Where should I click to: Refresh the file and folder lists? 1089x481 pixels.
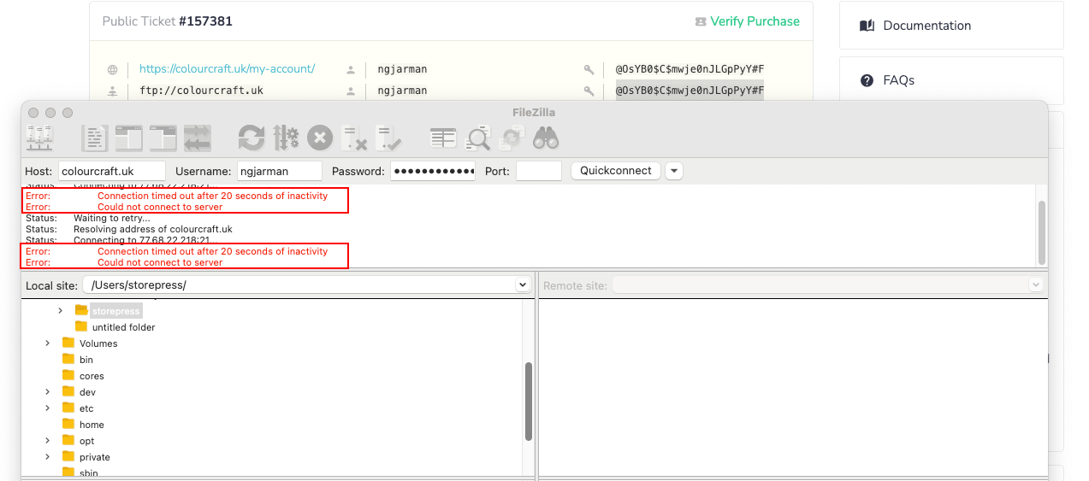252,138
